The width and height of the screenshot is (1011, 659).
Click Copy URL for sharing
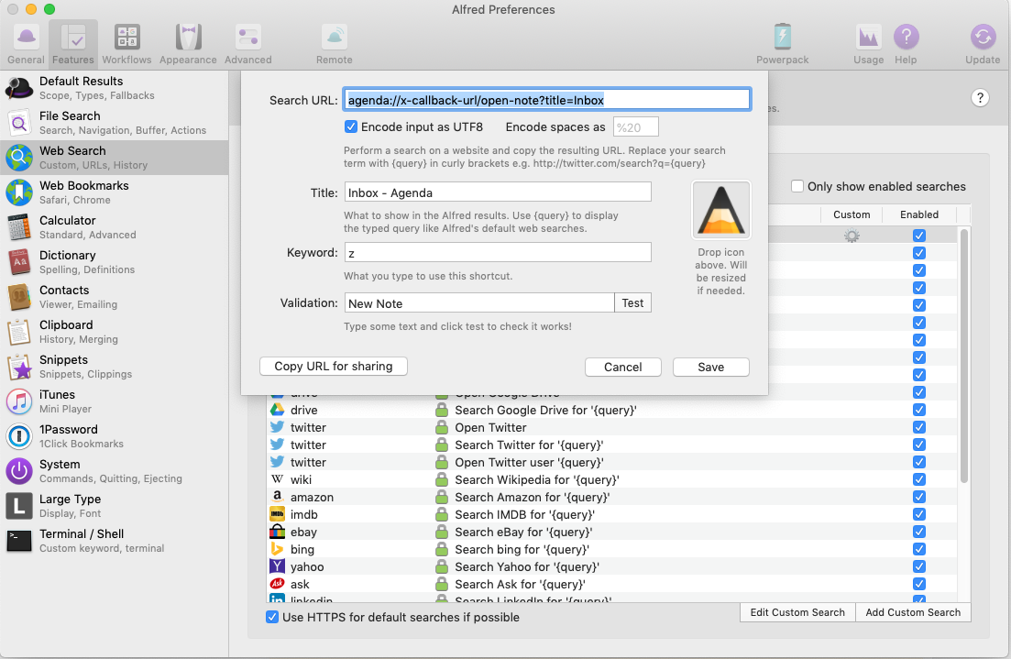pyautogui.click(x=334, y=367)
